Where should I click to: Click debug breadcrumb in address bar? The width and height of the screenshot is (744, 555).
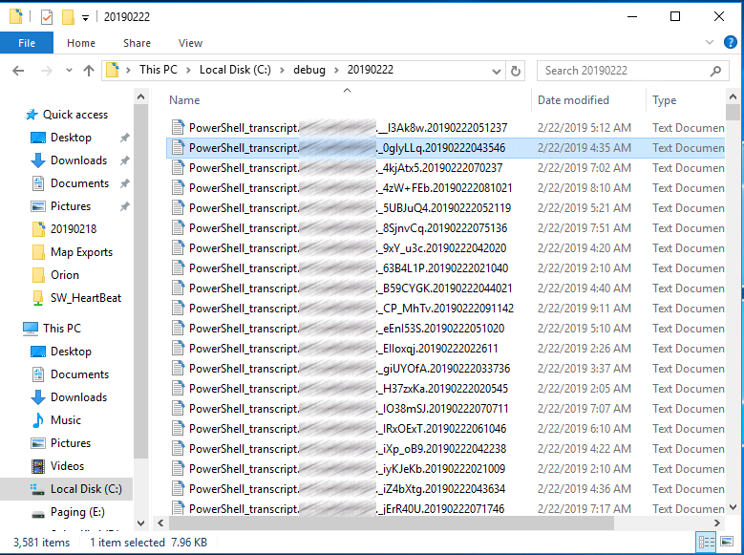click(x=308, y=70)
